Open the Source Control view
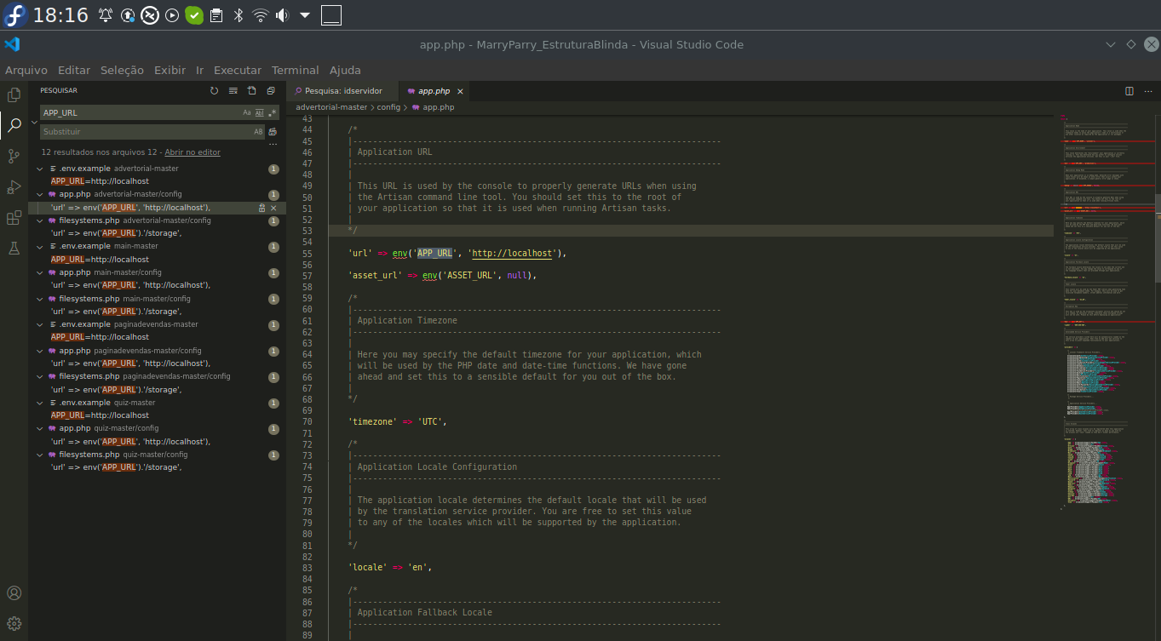 pos(14,157)
